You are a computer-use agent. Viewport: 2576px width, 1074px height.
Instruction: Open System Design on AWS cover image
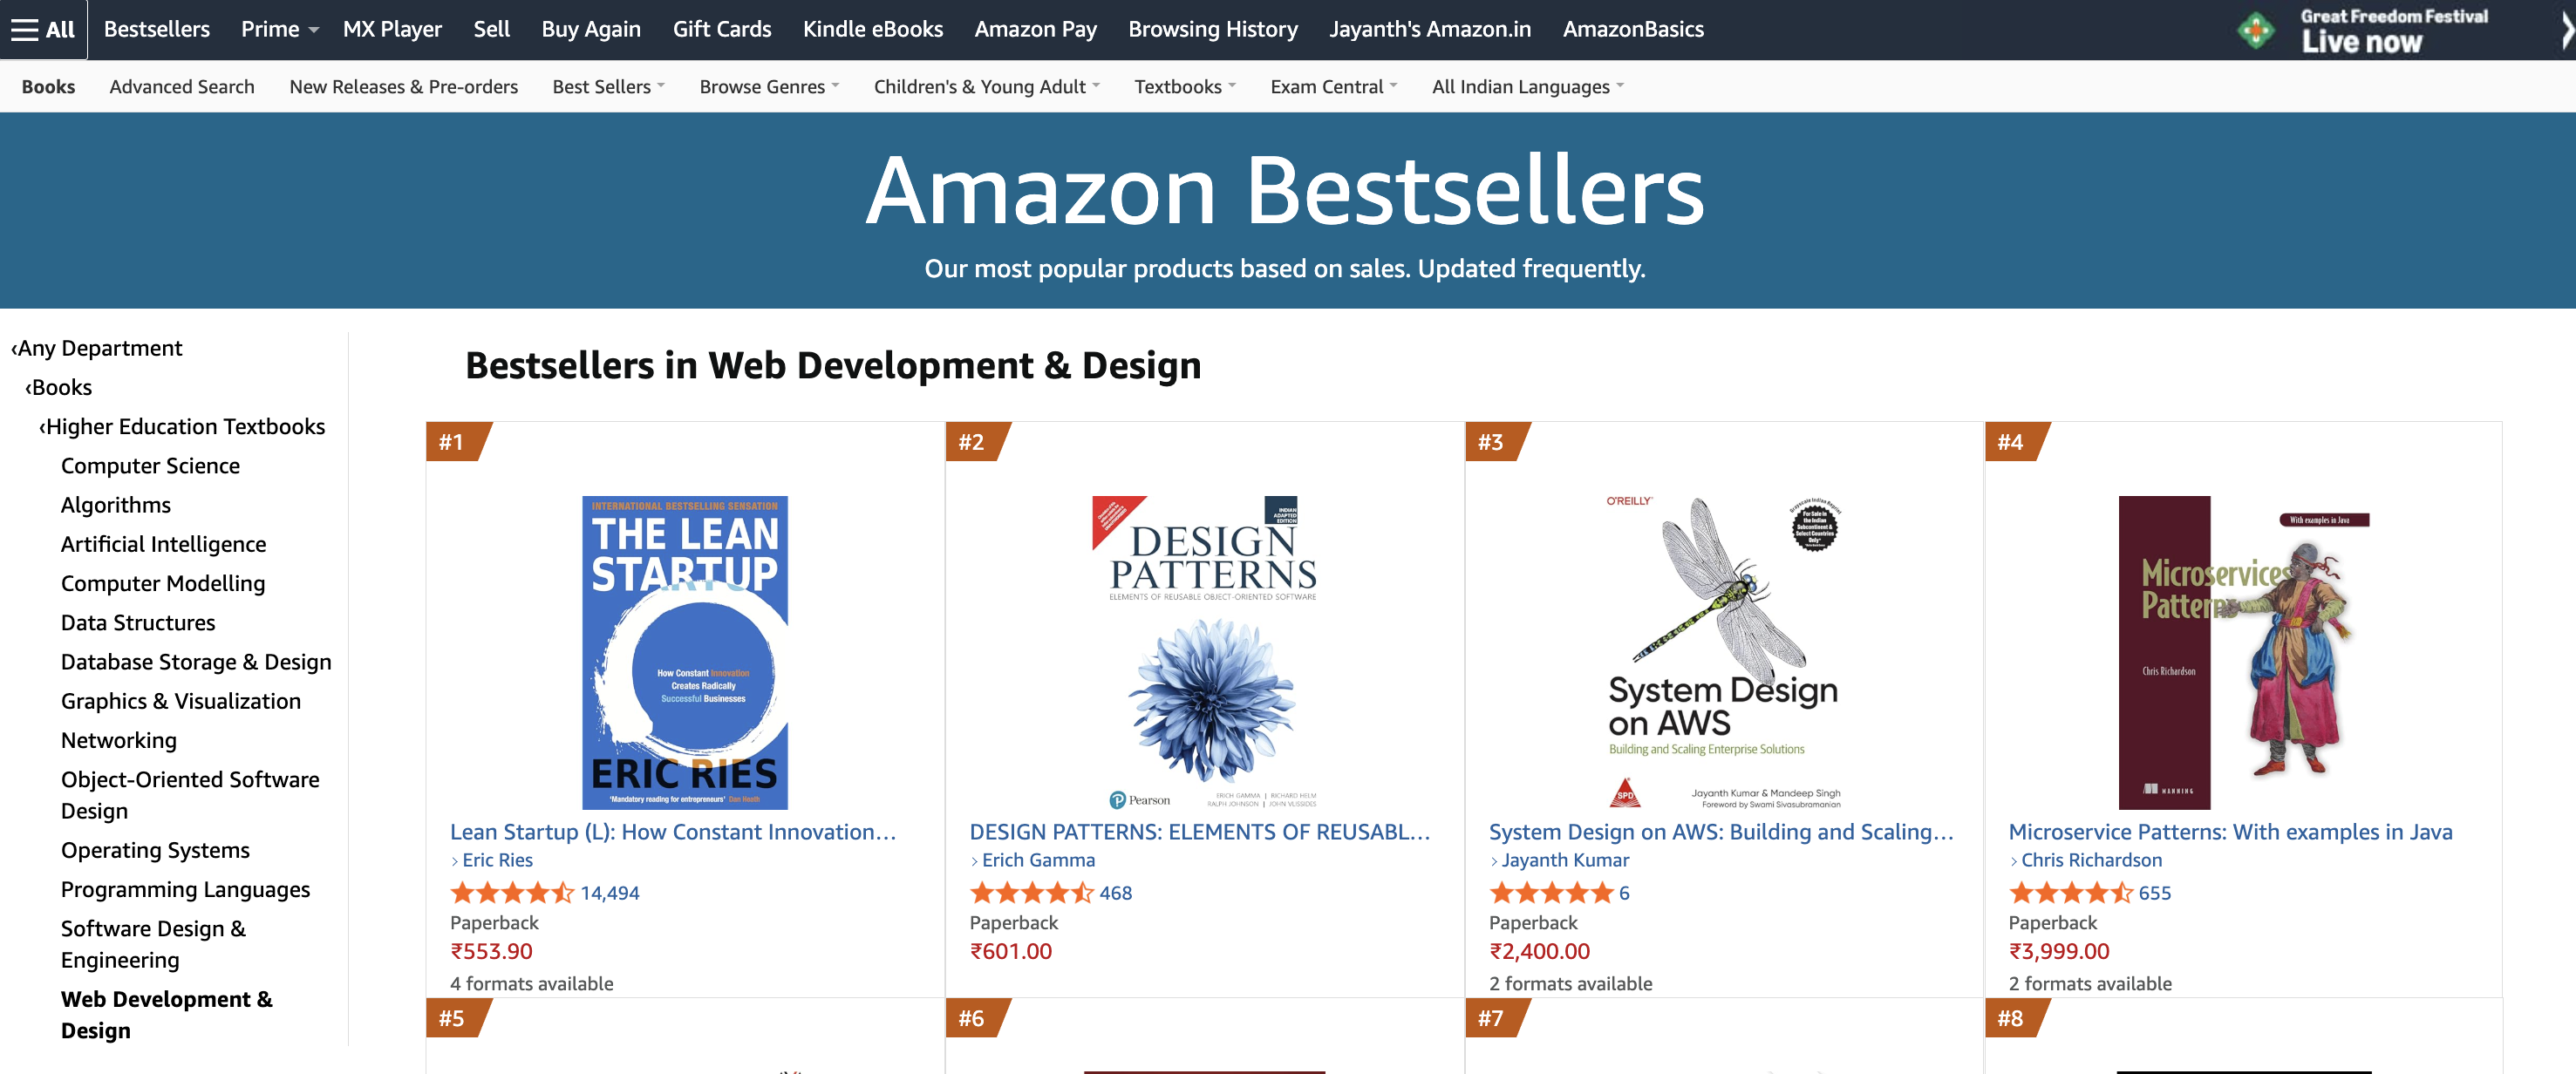(x=1724, y=652)
